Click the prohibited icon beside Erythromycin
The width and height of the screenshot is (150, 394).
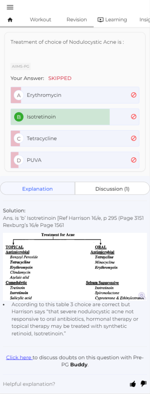(x=134, y=95)
